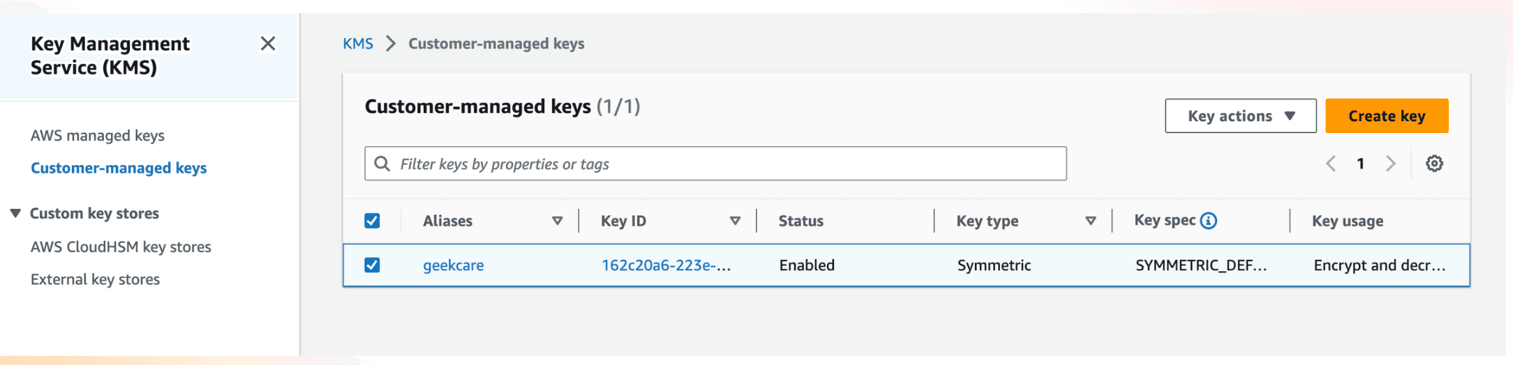Open AWS CloudHSM key stores
Screen dimensions: 1513x365
click(x=121, y=247)
